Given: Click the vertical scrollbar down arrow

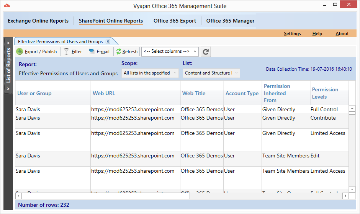Looking at the screenshot, I should [x=352, y=189].
